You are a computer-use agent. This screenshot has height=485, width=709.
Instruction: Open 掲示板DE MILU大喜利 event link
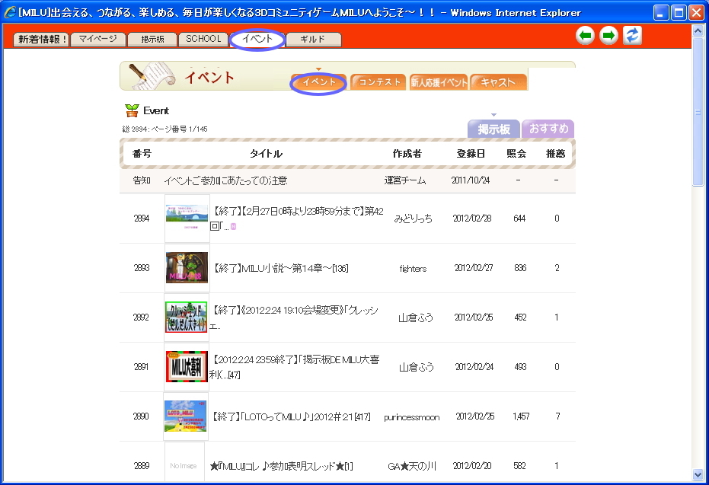(295, 367)
